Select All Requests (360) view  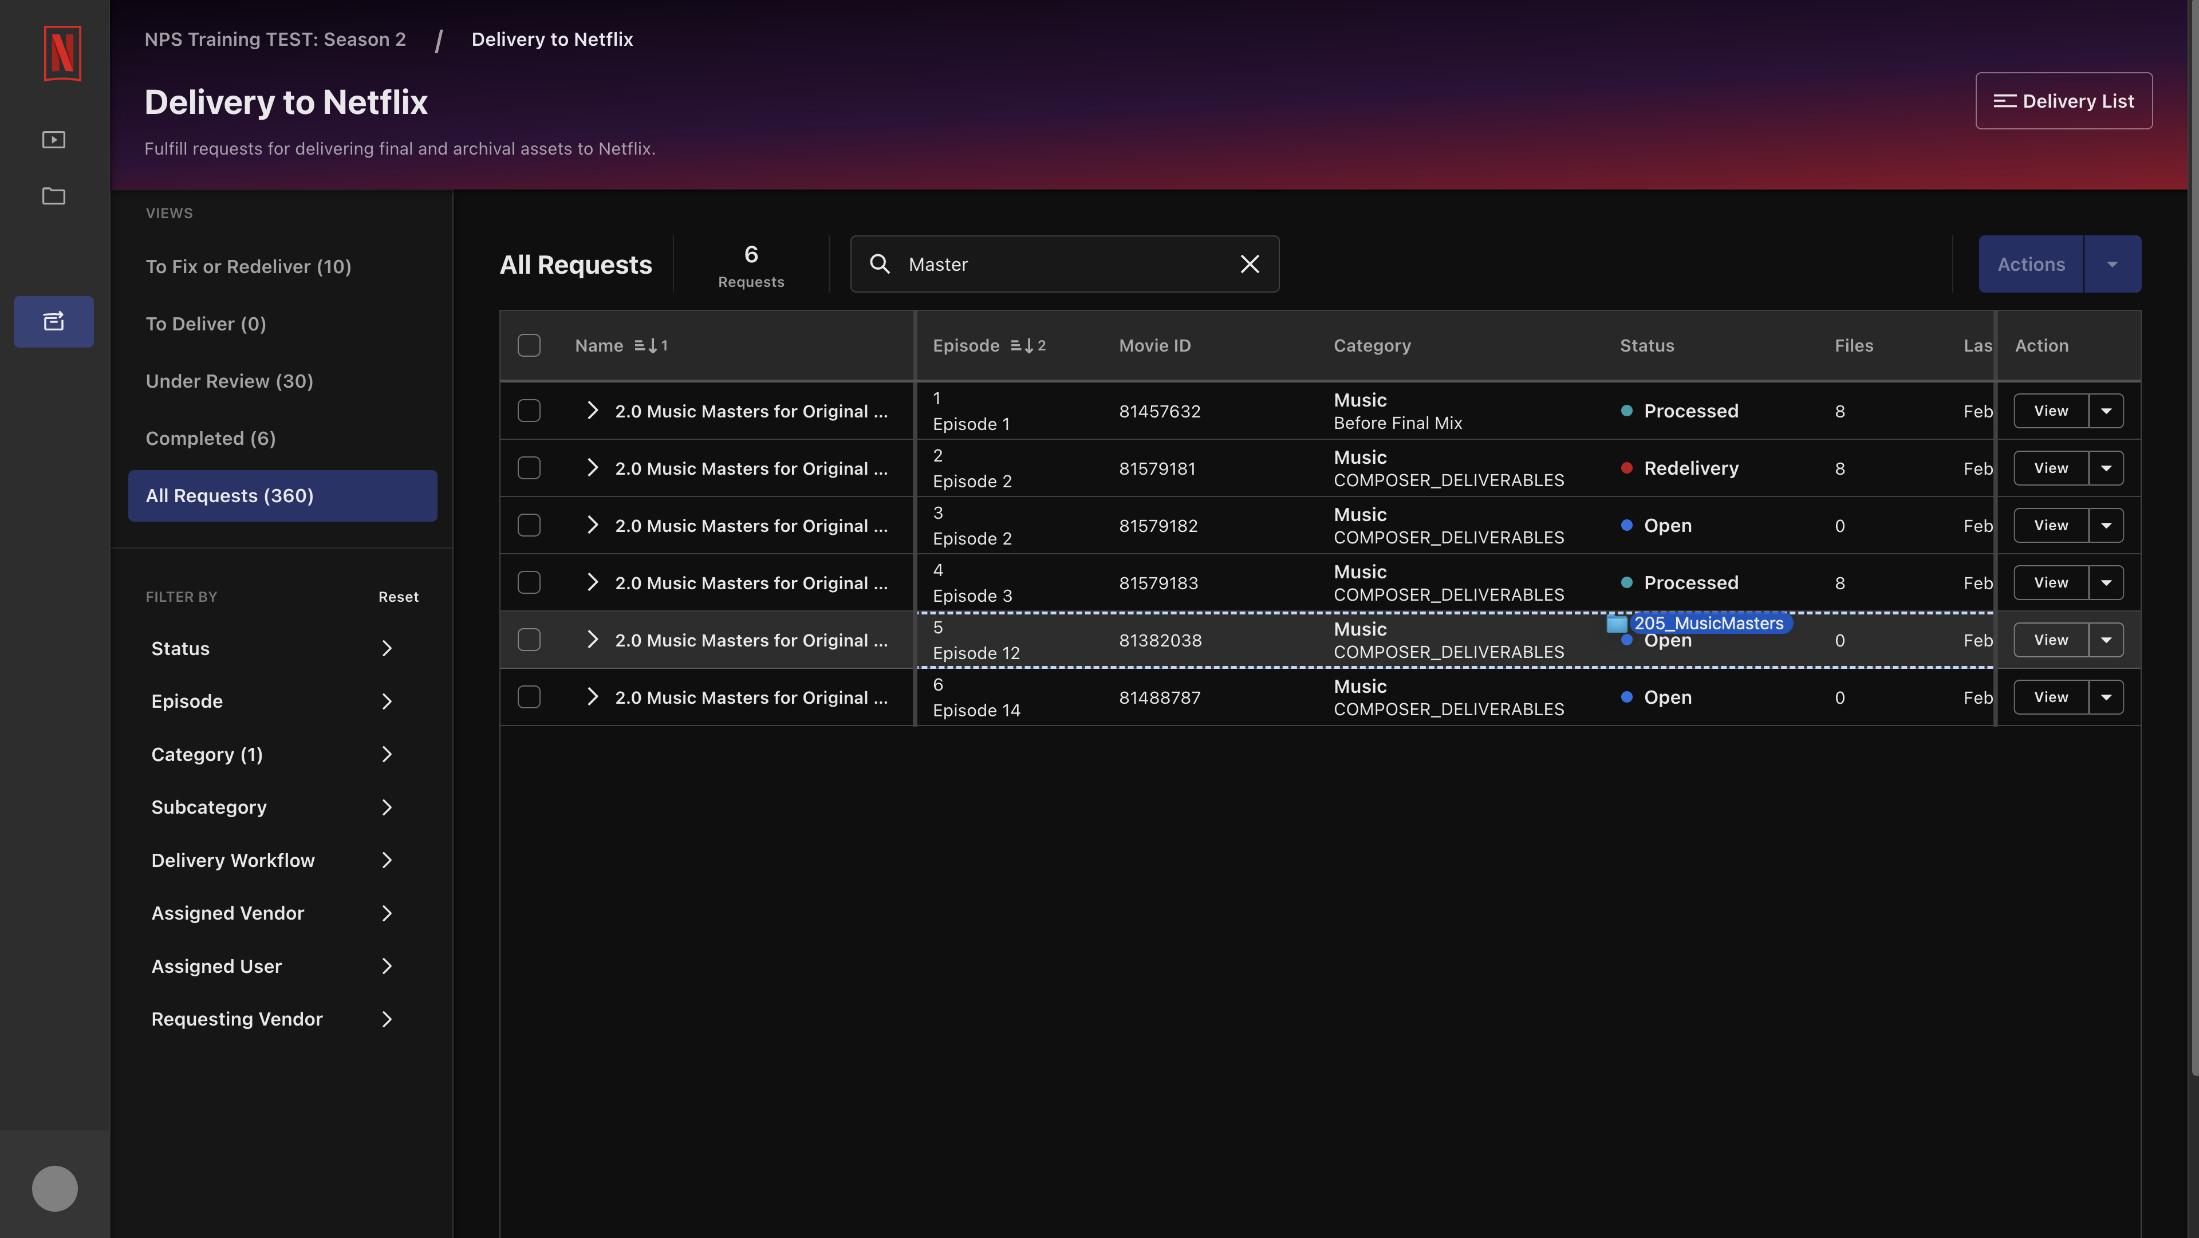[x=282, y=495]
